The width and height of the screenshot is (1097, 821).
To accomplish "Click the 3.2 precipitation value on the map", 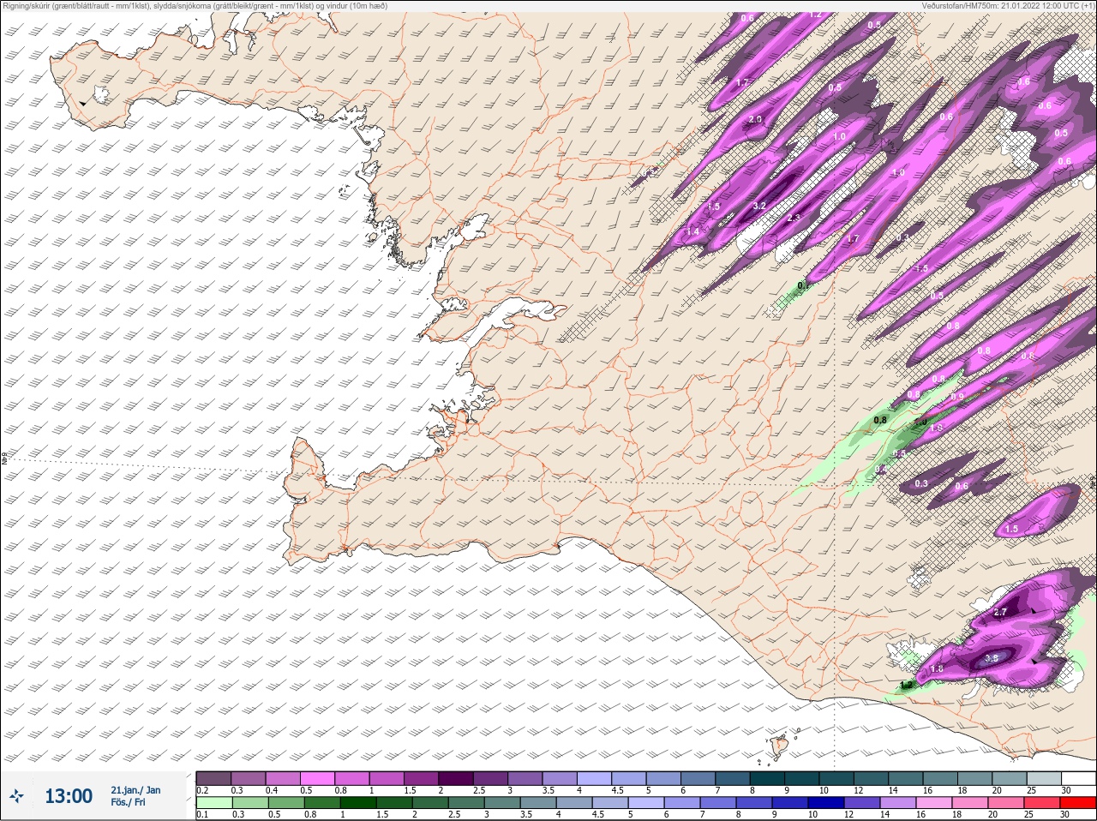I will pyautogui.click(x=758, y=207).
